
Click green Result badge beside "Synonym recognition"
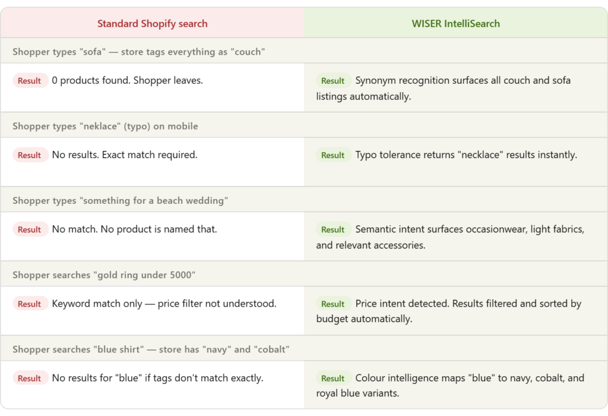[x=333, y=81]
